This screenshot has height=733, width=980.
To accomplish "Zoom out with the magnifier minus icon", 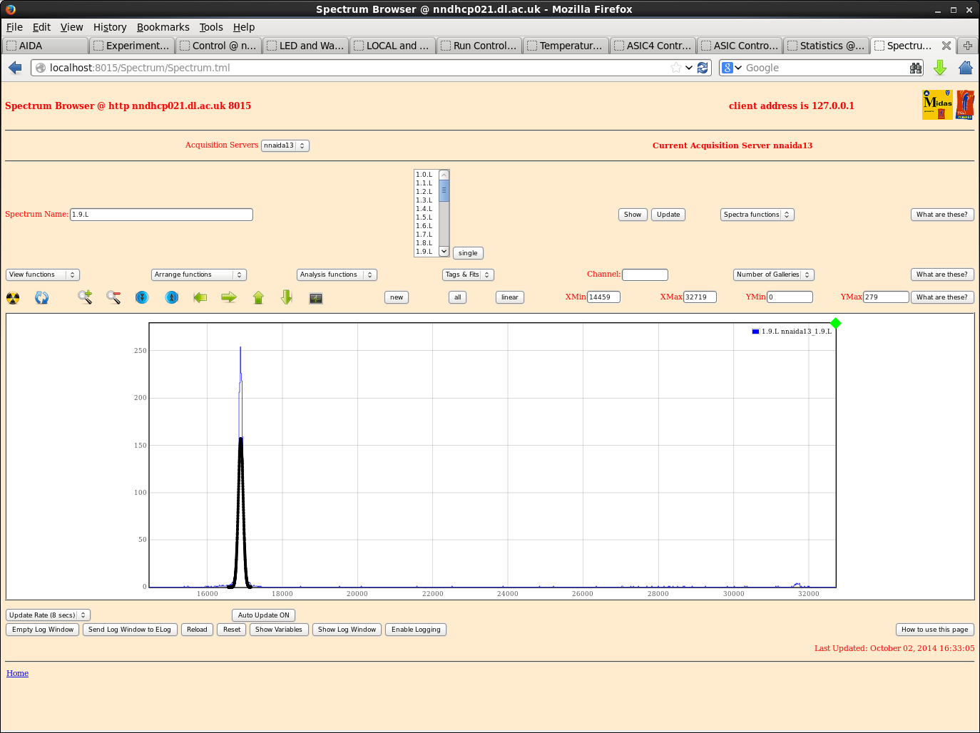I will point(113,297).
